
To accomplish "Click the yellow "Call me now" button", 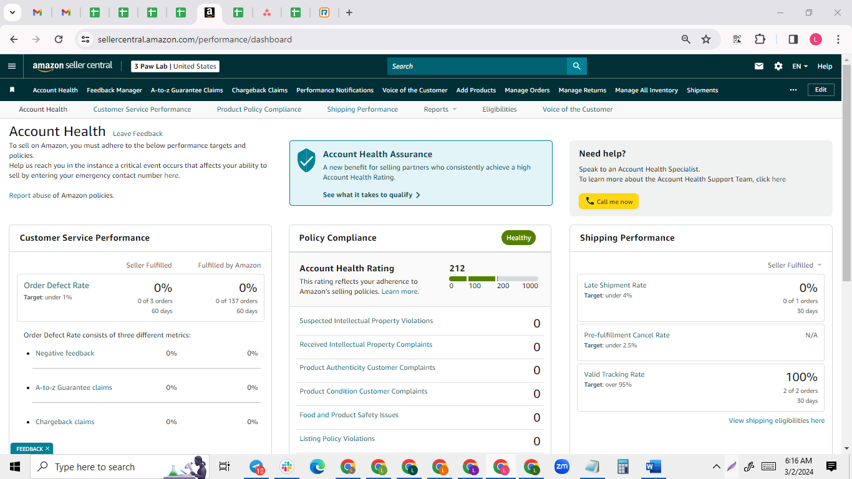I will (x=609, y=201).
